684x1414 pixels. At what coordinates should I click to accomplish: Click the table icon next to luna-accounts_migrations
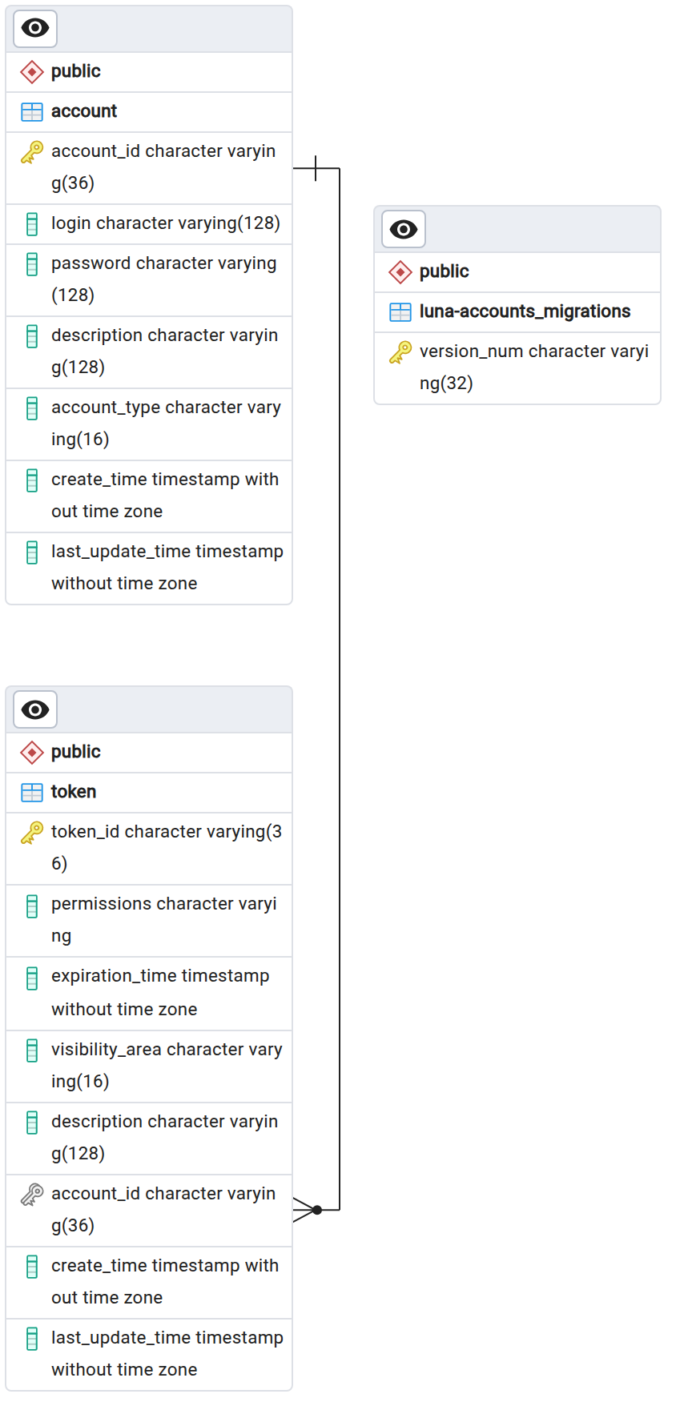coord(400,312)
